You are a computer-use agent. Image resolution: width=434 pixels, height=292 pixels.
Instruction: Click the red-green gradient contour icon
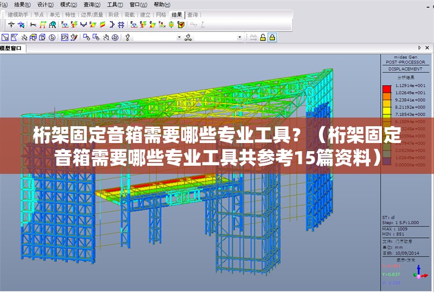(103, 24)
